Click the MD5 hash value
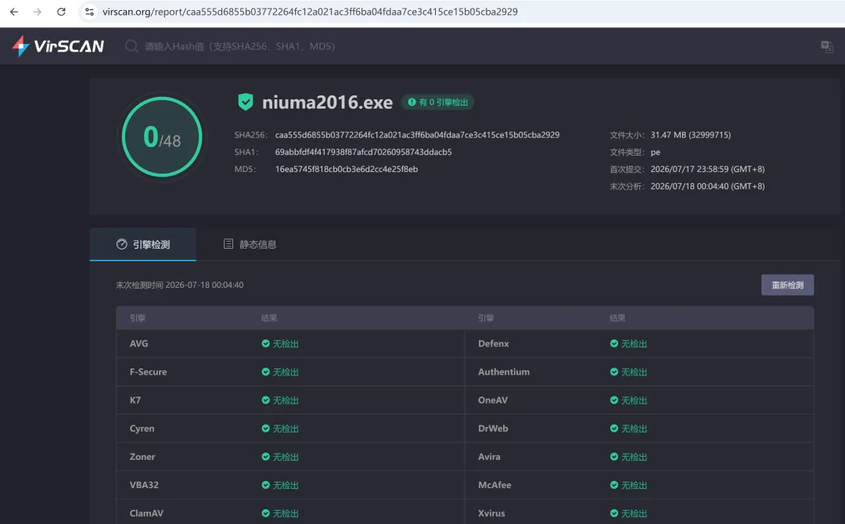 tap(347, 169)
